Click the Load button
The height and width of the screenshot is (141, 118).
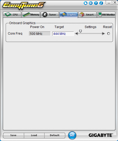(34, 135)
